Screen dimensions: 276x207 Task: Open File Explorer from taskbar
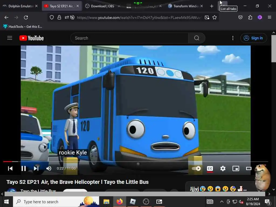pos(106,202)
